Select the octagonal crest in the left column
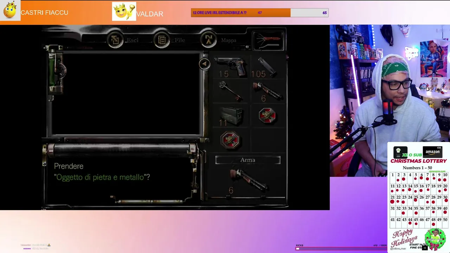This screenshot has width=450, height=253. pyautogui.click(x=230, y=140)
